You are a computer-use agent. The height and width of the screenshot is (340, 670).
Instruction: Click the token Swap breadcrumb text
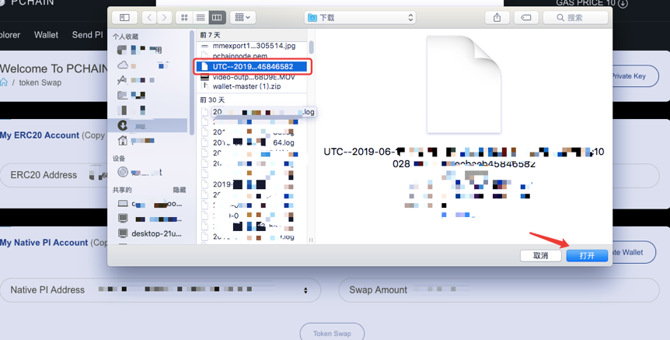(40, 82)
